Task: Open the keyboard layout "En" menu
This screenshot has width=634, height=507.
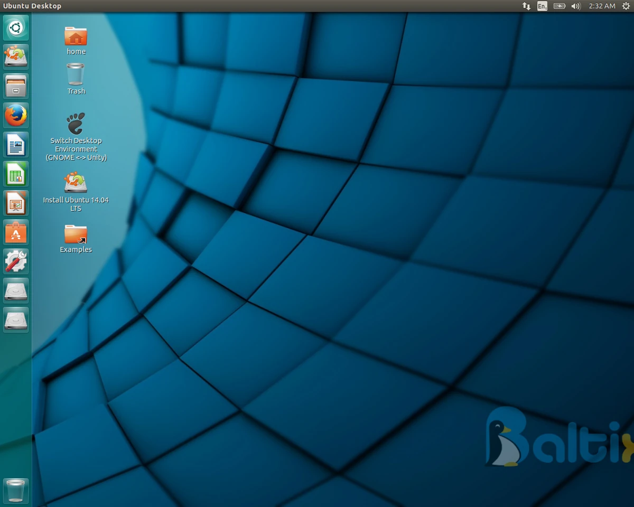Action: click(x=542, y=6)
